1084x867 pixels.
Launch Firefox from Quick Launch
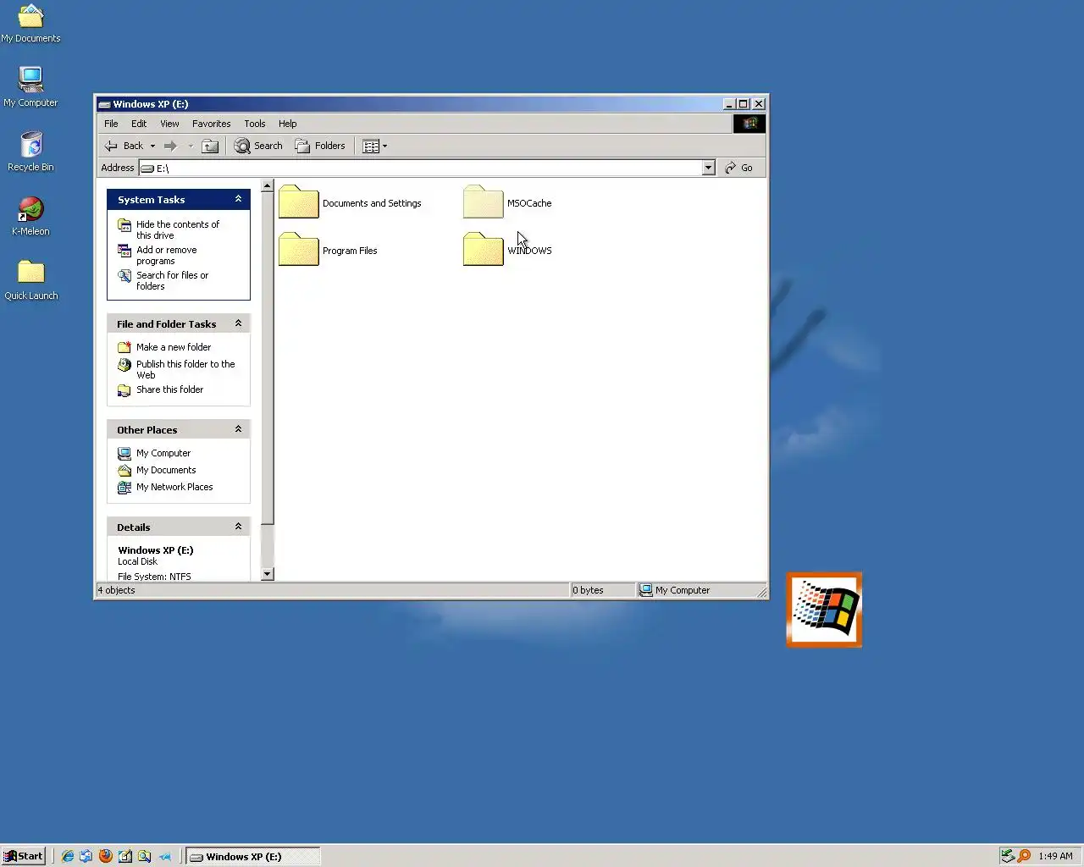click(x=105, y=856)
